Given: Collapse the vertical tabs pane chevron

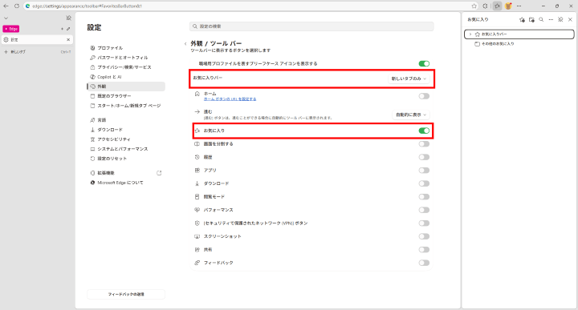Looking at the screenshot, I should coord(6,18).
